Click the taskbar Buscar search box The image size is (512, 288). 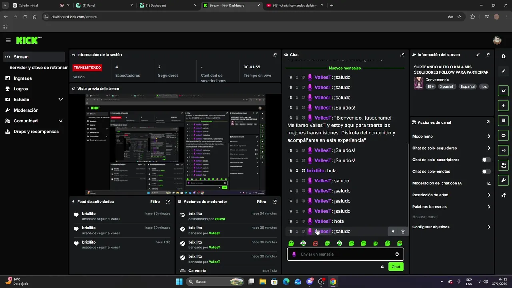click(x=215, y=282)
